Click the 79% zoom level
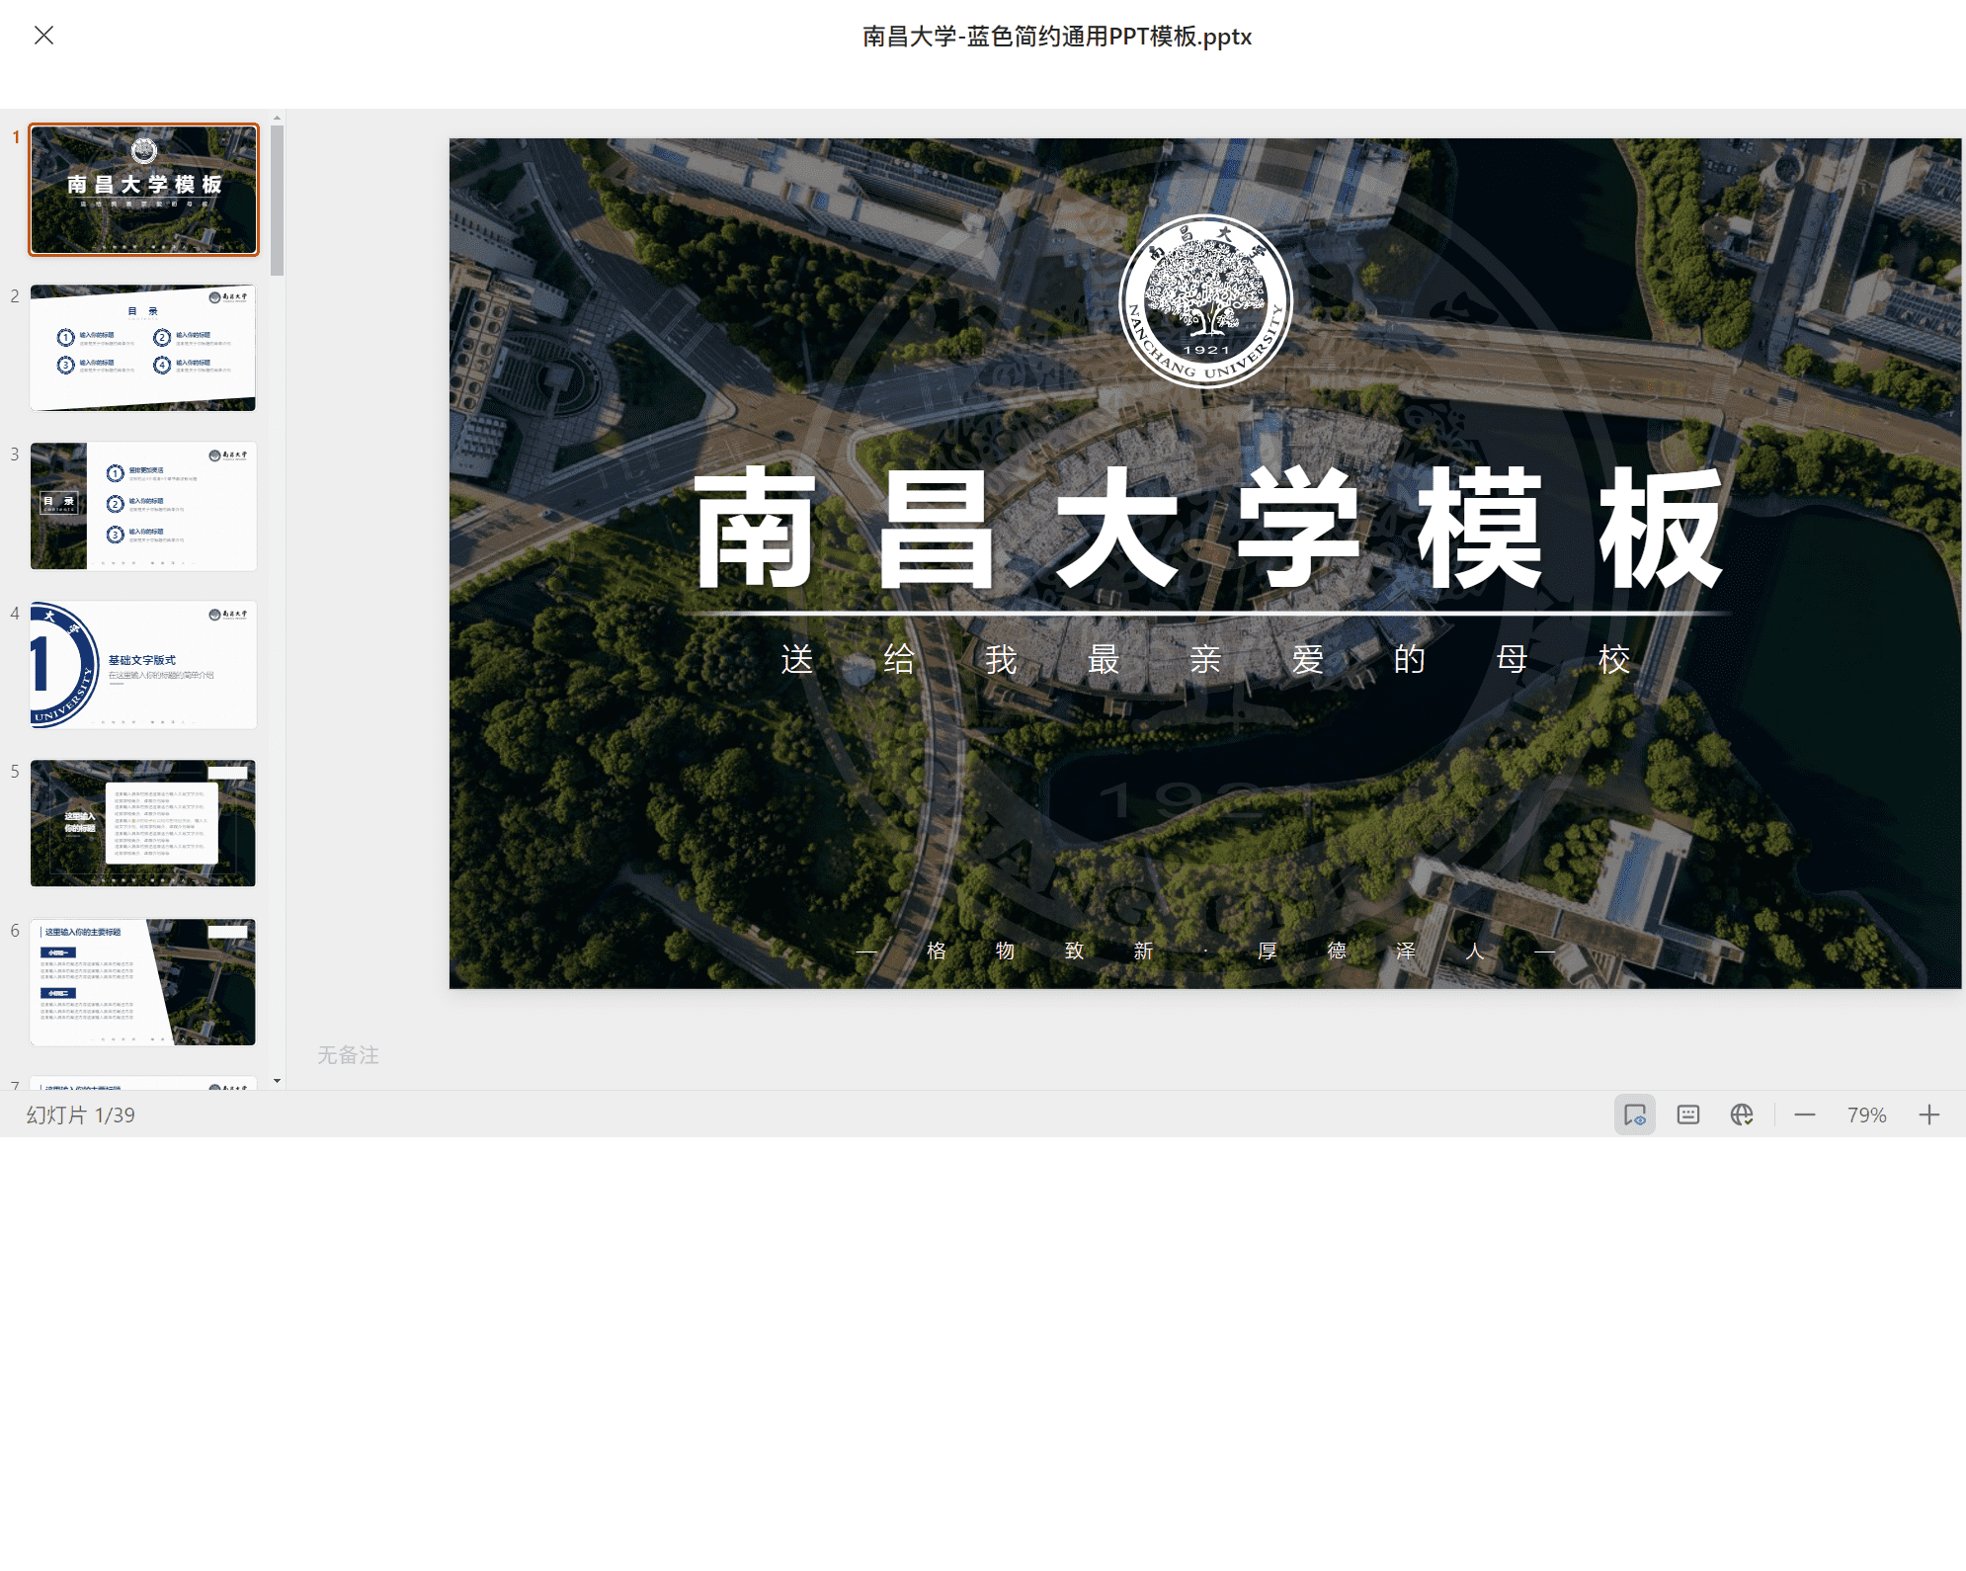The image size is (1966, 1571). point(1867,1115)
